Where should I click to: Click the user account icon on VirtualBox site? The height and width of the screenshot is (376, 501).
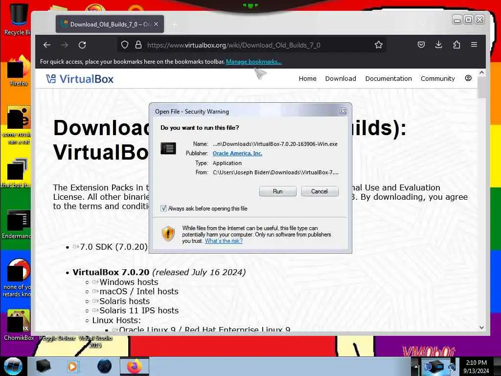[468, 78]
